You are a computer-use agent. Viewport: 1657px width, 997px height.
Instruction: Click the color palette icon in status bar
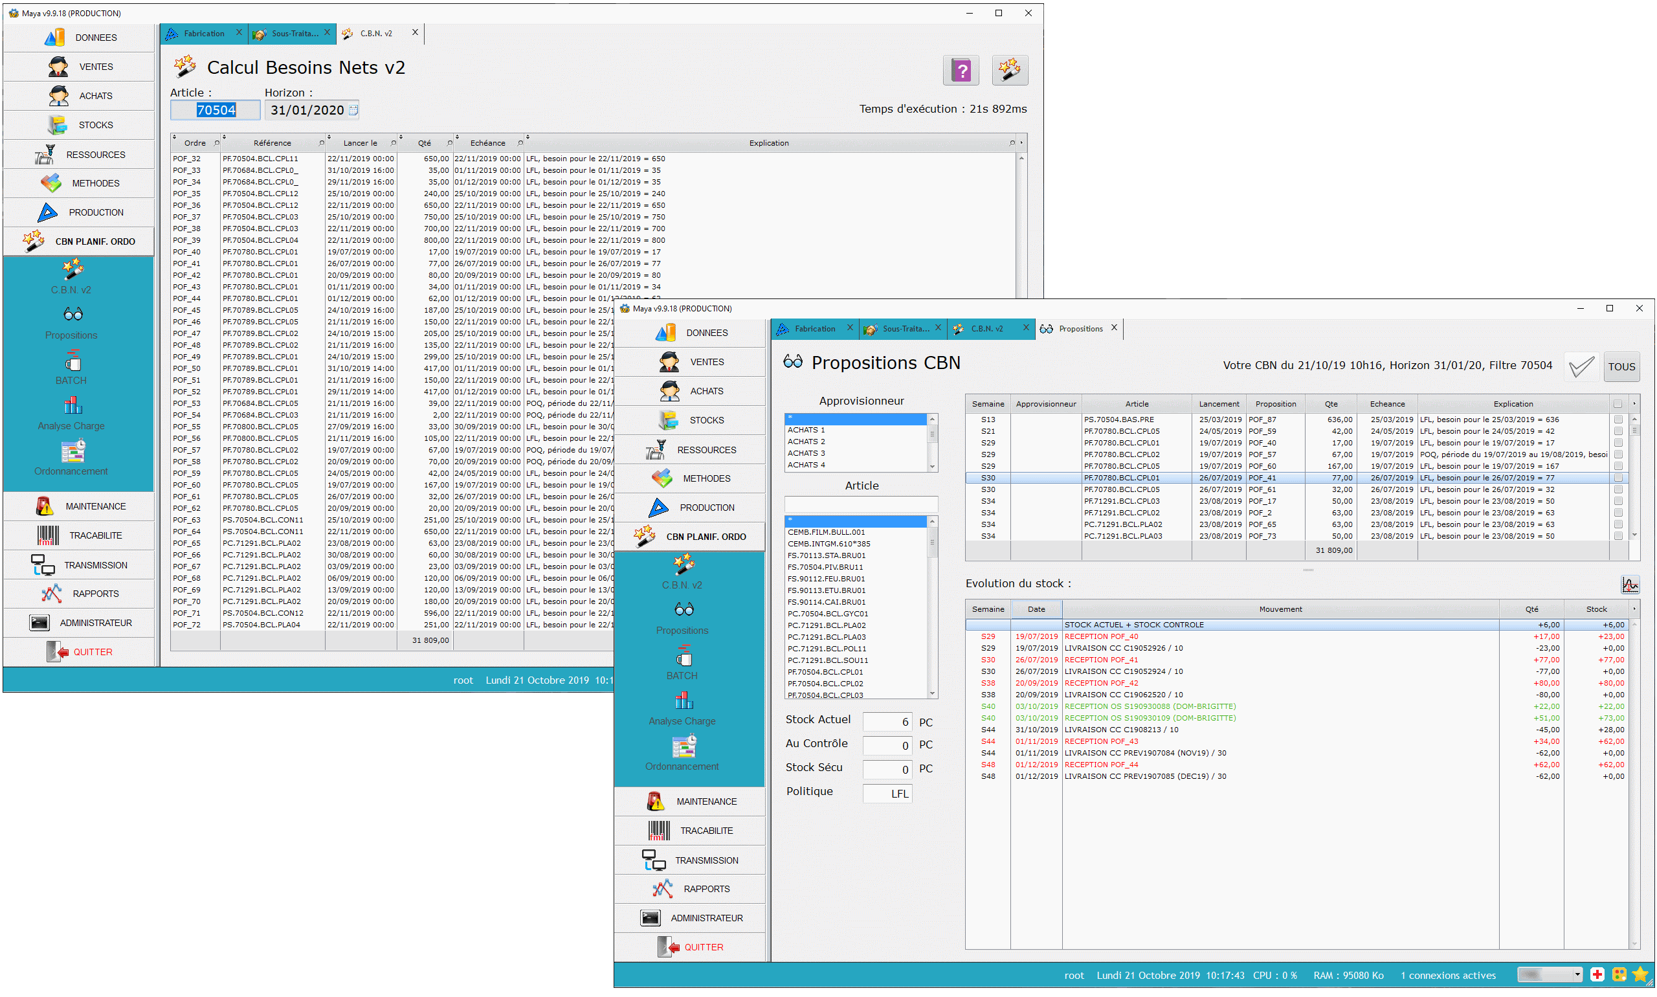(1619, 974)
